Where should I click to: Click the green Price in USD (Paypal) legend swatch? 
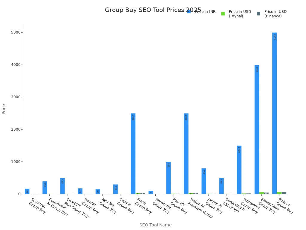pyautogui.click(x=223, y=14)
